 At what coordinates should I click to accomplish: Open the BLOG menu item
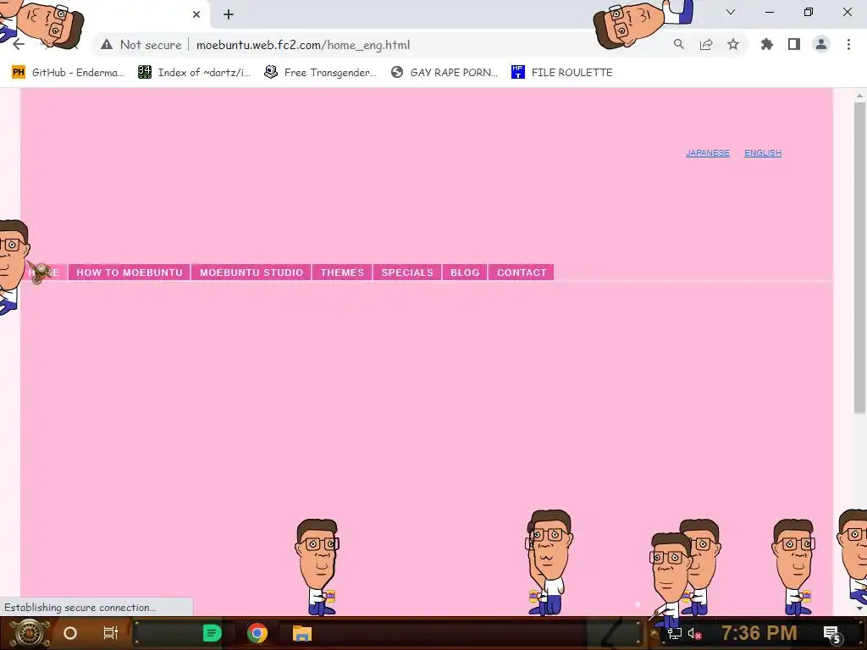465,273
